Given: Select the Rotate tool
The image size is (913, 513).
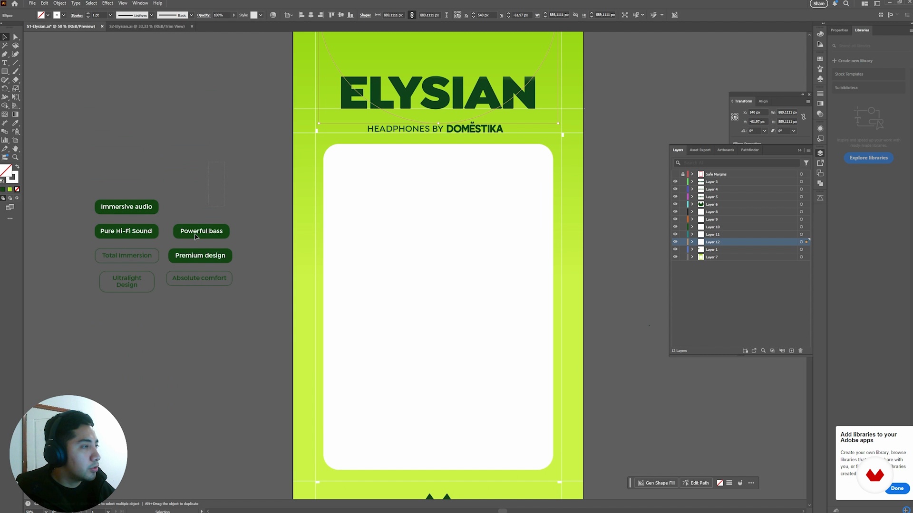Looking at the screenshot, I should [5, 88].
